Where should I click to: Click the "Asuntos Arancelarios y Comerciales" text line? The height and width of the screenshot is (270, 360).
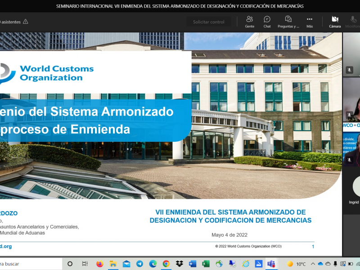(40, 227)
